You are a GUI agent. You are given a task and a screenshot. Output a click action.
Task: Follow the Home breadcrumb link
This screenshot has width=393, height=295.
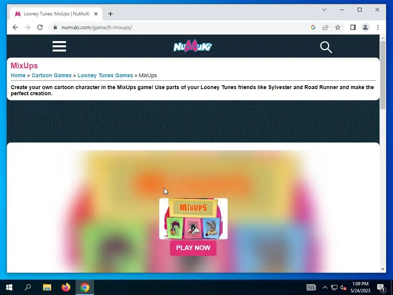point(18,75)
